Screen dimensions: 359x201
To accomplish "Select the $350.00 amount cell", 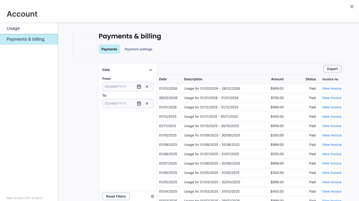I will tap(277, 135).
